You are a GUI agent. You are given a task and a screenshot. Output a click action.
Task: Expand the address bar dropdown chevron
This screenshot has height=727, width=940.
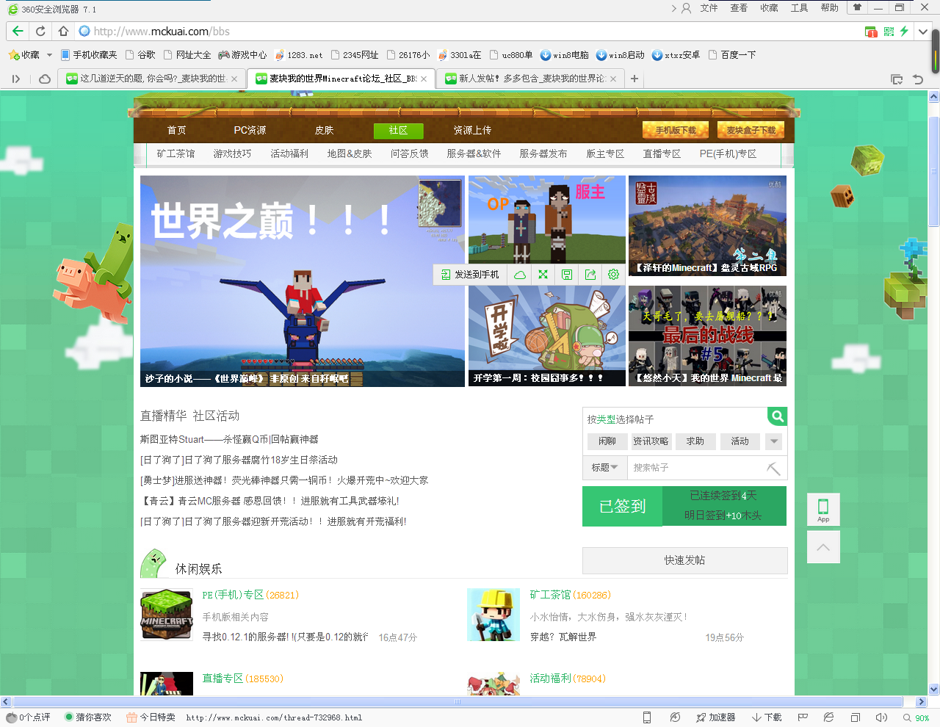point(923,32)
